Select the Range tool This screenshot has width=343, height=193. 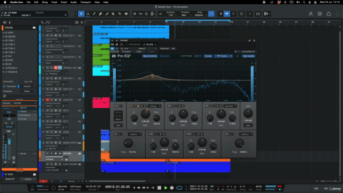[x=88, y=14]
